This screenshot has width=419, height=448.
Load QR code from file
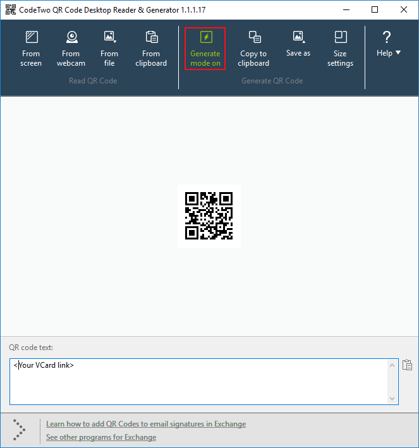109,49
